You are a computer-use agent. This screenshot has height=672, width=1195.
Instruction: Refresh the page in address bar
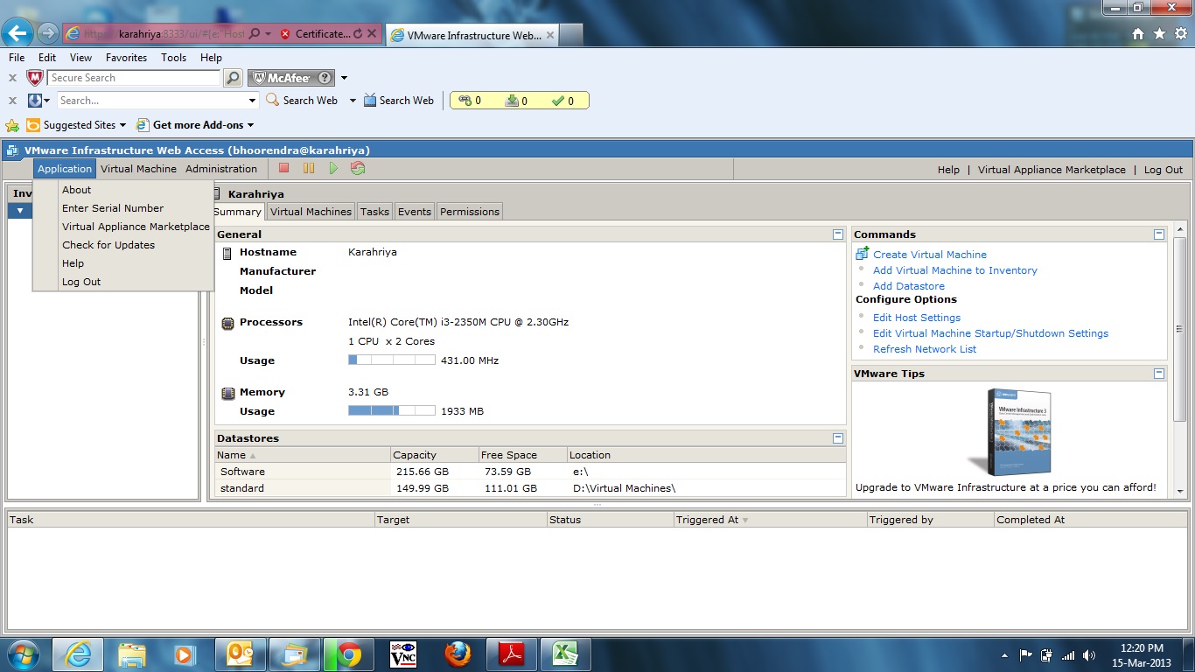click(357, 34)
